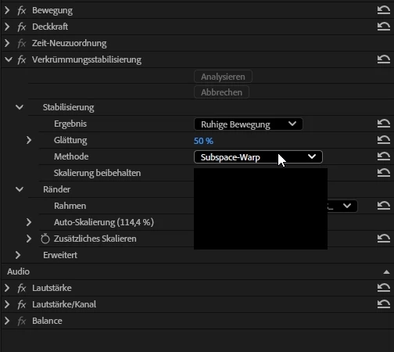
Task: Collapse the Ränder group
Action: (20, 189)
